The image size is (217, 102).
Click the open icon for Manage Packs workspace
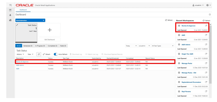[206, 63]
